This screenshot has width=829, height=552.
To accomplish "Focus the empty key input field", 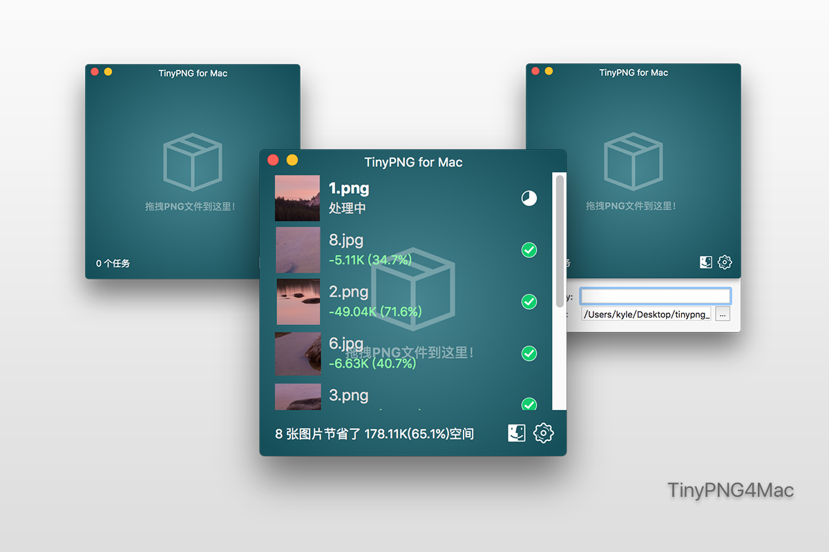I will click(x=656, y=296).
